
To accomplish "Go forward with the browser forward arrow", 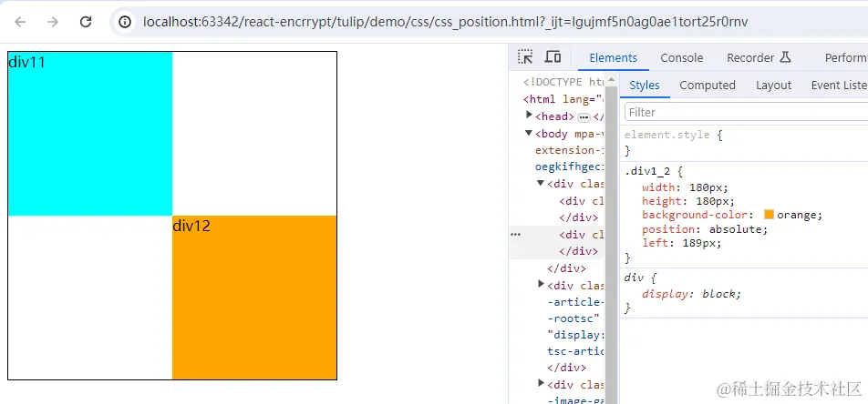I will tap(53, 22).
